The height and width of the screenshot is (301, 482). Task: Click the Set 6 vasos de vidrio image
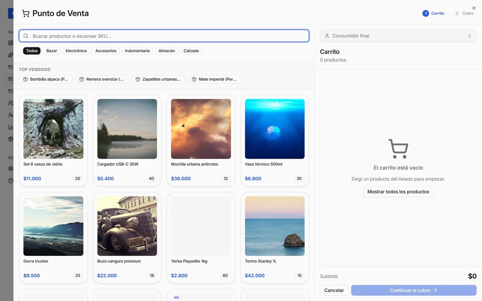click(53, 129)
